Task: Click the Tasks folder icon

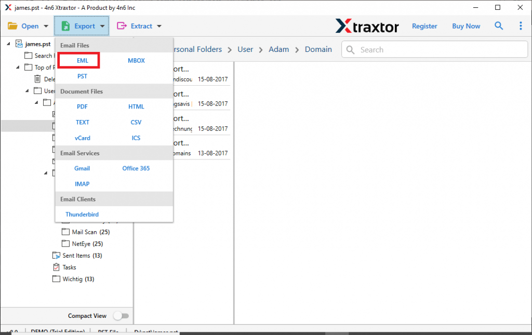Action: [57, 267]
